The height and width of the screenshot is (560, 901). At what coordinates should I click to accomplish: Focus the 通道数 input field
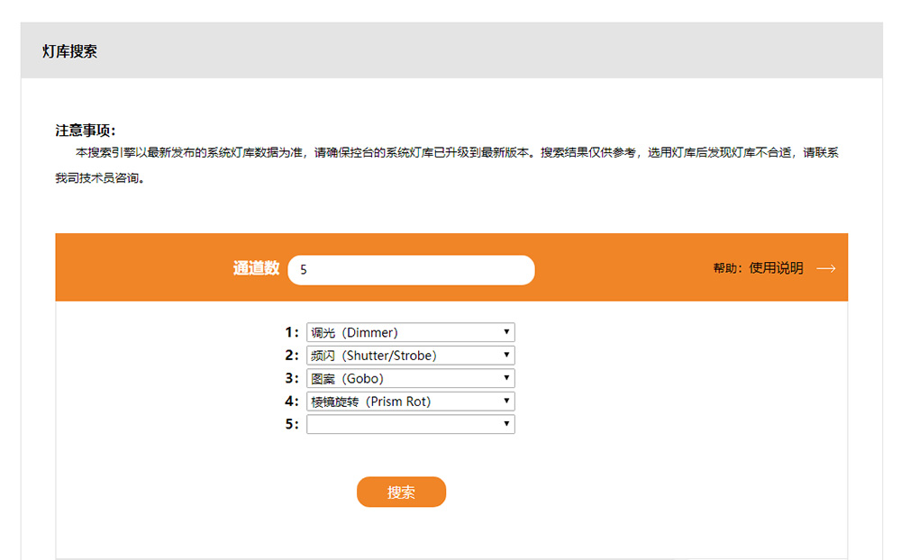point(411,269)
